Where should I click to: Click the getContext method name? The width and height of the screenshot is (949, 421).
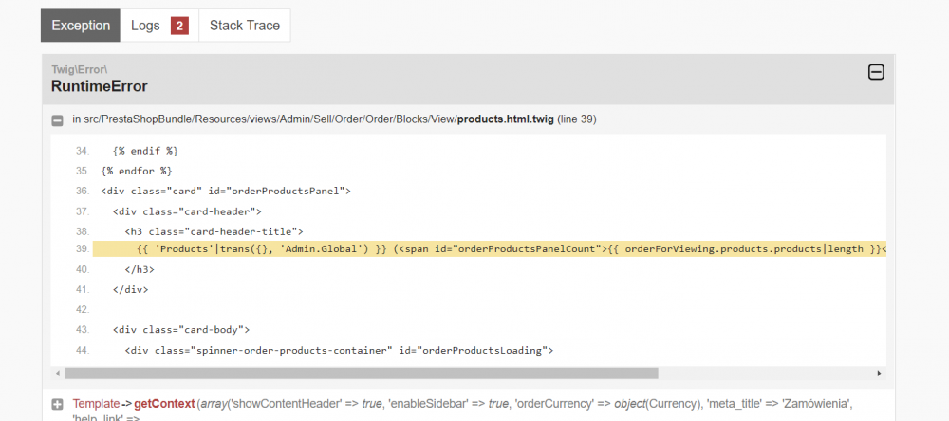[164, 404]
